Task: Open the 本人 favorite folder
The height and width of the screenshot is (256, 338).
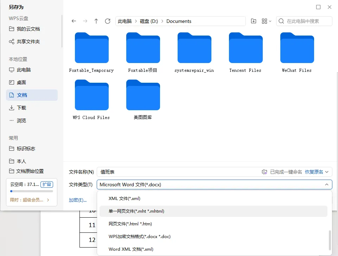Action: click(x=32, y=161)
